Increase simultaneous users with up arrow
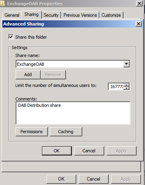This screenshot has height=185, width=145. pos(126,85)
